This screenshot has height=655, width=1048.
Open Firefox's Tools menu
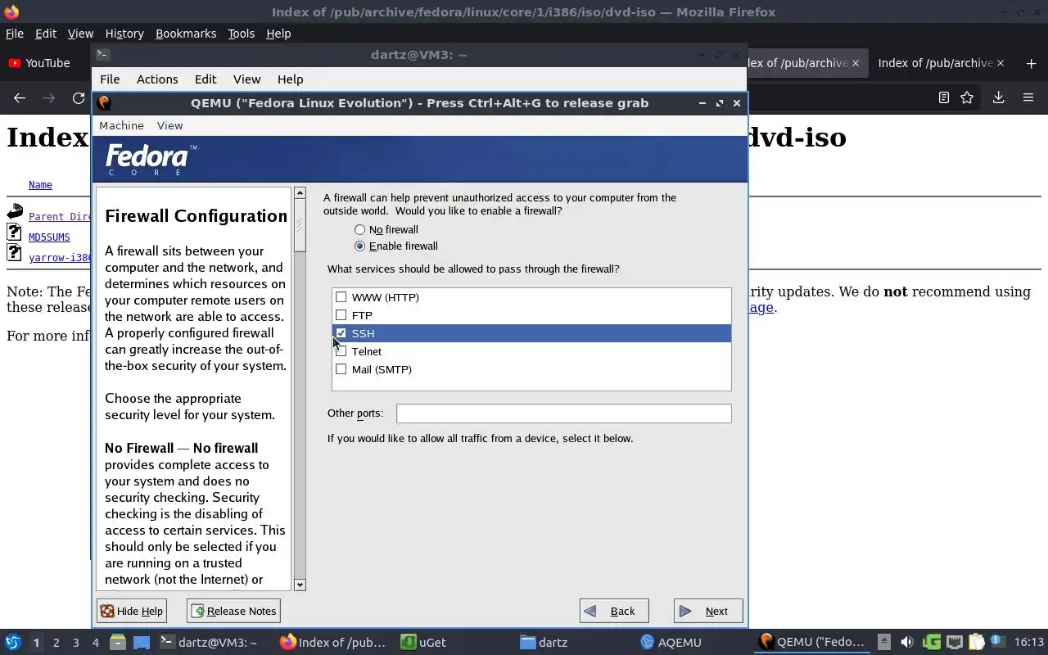[x=241, y=34]
